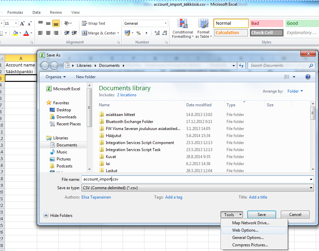This screenshot has width=319, height=251.
Task: Switch to the View ribbon tab
Action: [75, 12]
